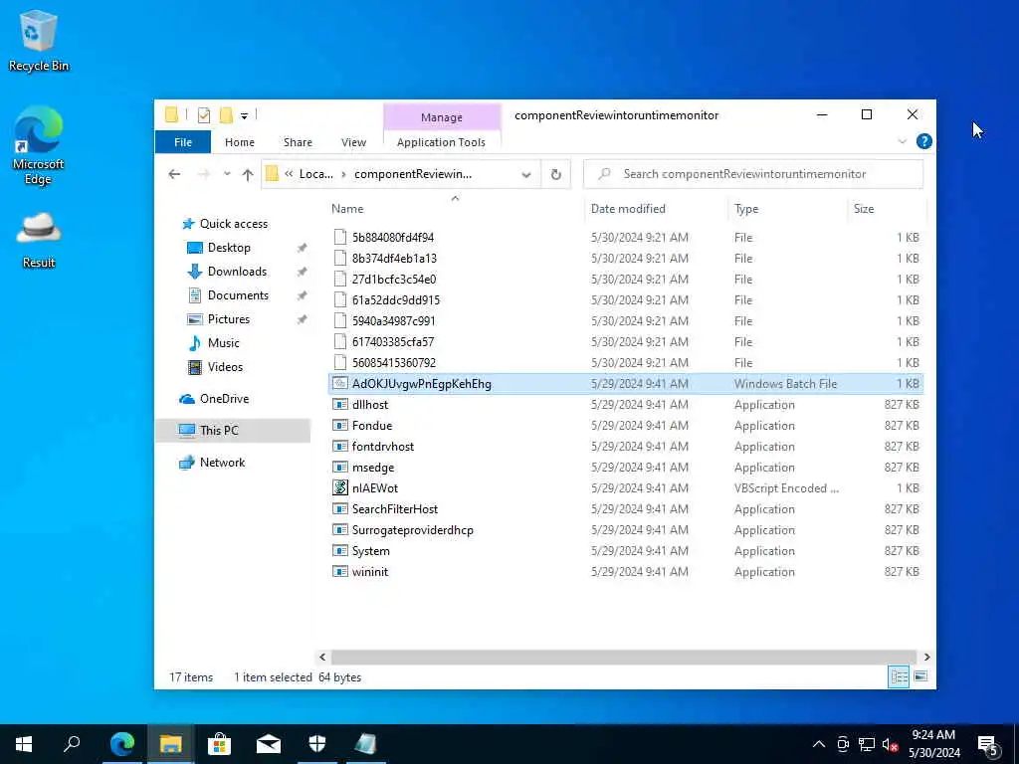Expand the ribbon with the chevron
The width and height of the screenshot is (1019, 764).
[902, 141]
